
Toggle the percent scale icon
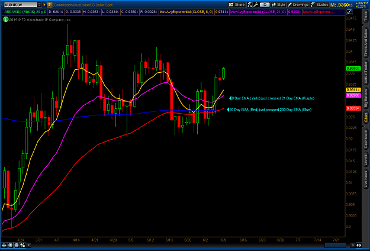pyautogui.click(x=22, y=245)
